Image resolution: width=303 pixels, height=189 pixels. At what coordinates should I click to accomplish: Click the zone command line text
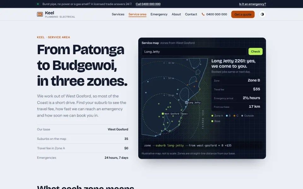tap(187, 146)
